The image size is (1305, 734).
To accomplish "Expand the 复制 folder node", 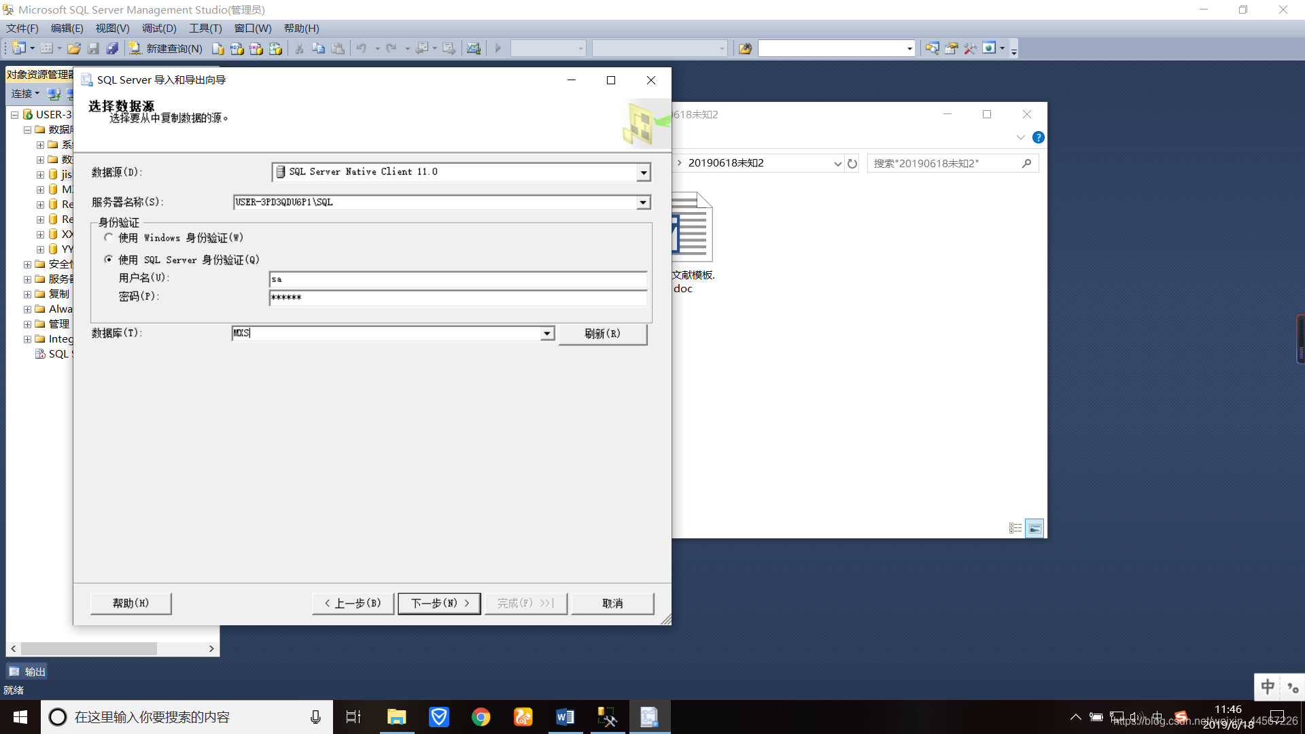I will coord(27,294).
